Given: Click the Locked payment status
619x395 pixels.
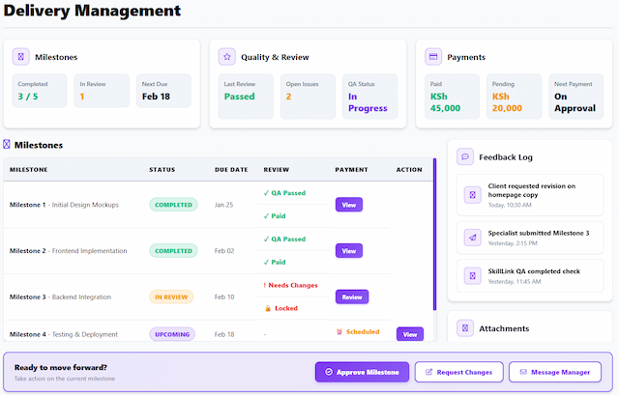Looking at the screenshot, I should point(281,308).
